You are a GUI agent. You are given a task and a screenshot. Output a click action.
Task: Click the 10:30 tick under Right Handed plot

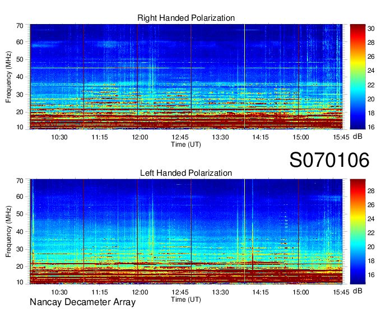tap(59, 137)
